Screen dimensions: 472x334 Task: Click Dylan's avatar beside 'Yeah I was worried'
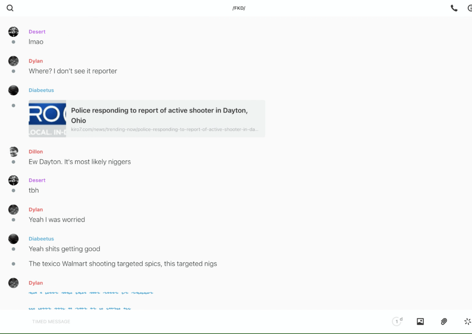13,209
